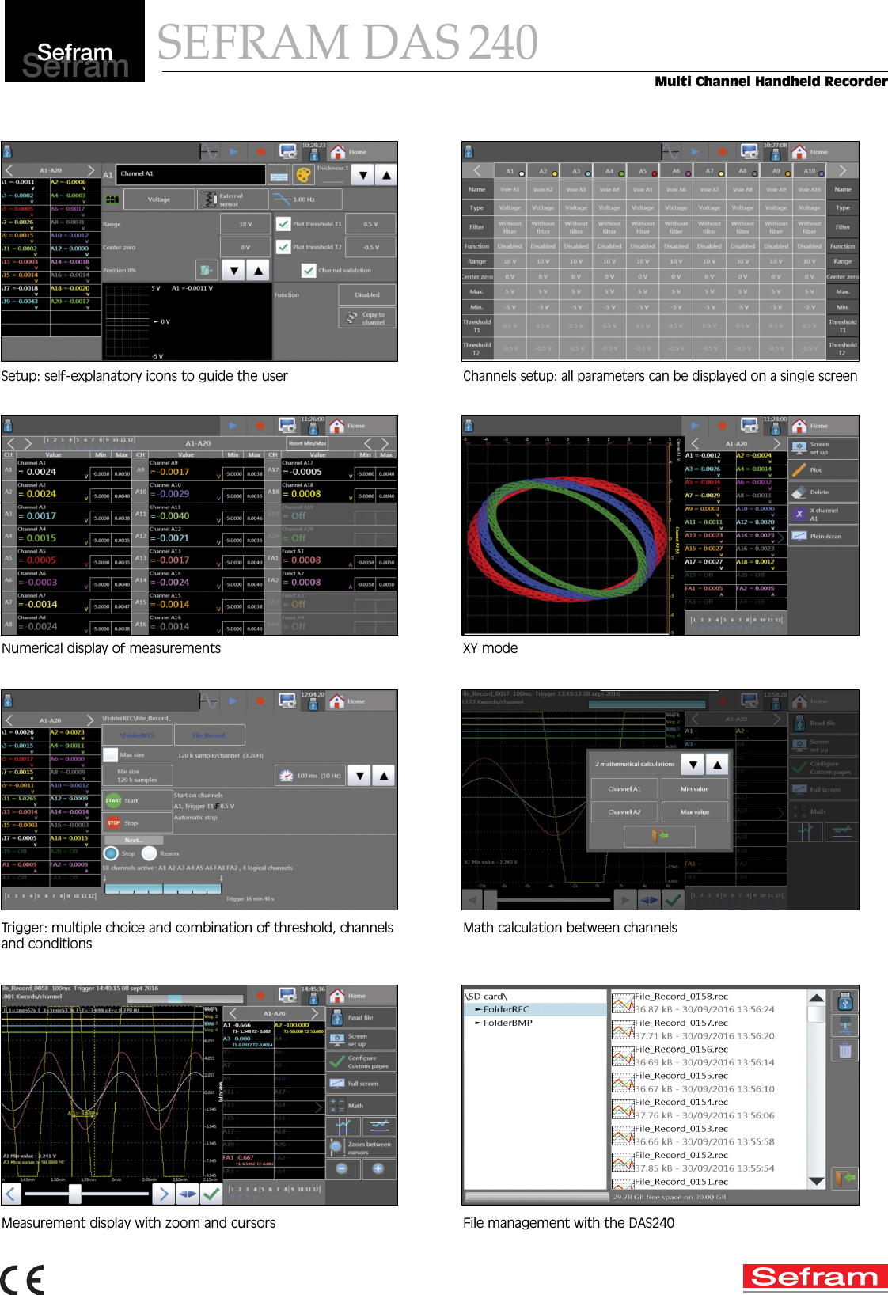The width and height of the screenshot is (888, 1295).
Task: Select the A9 tab in Channels setup
Action: pos(776,171)
